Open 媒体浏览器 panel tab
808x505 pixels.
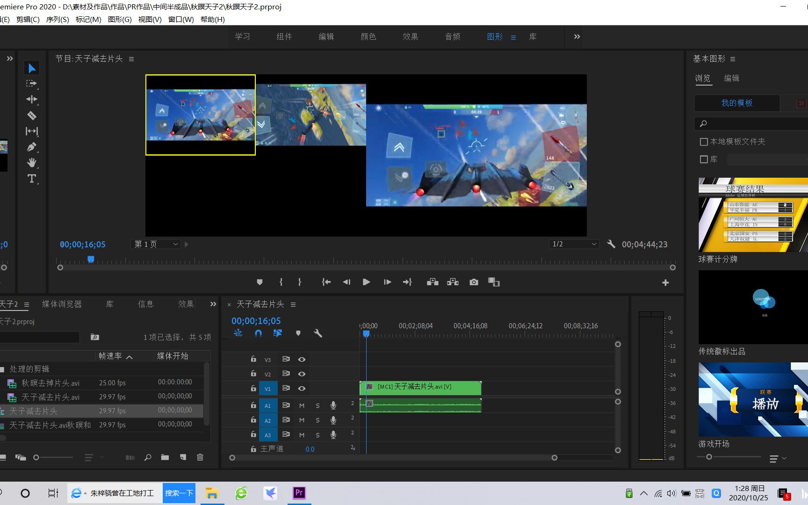point(62,304)
